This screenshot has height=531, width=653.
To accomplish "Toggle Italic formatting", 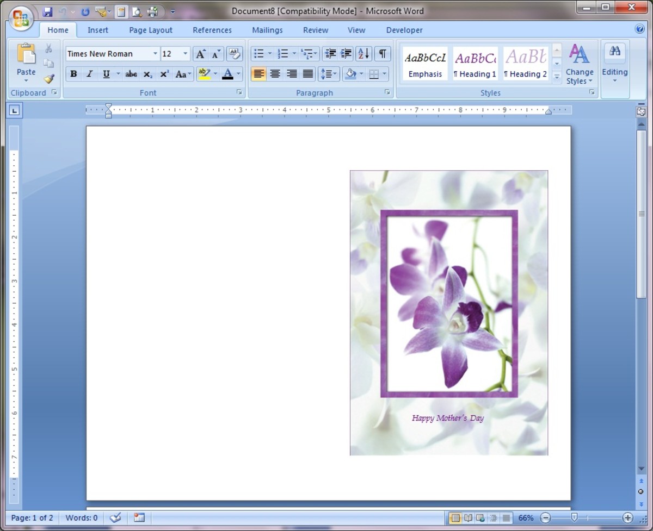I will tap(90, 74).
